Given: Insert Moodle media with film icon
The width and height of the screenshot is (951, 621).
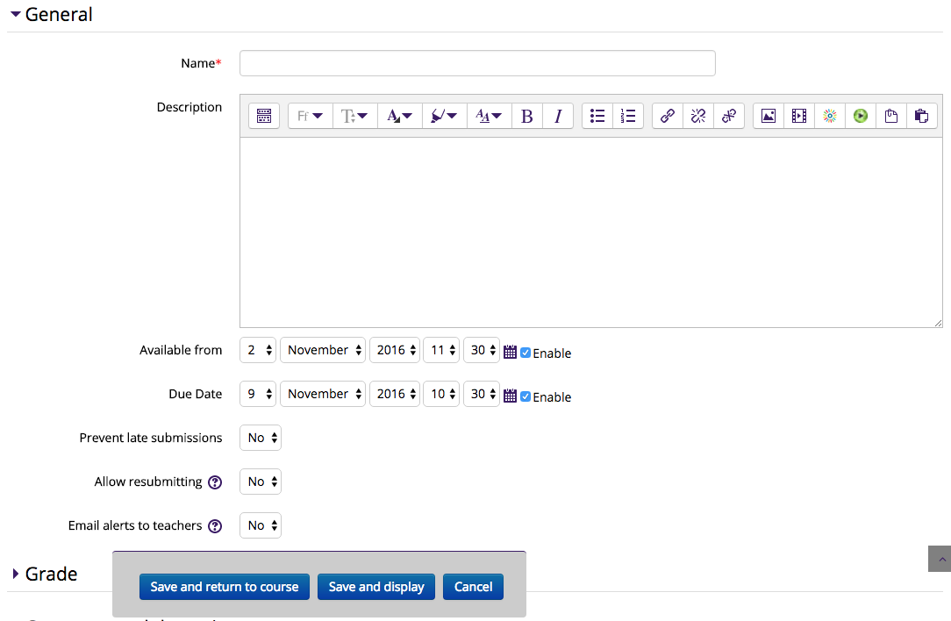Looking at the screenshot, I should (799, 116).
